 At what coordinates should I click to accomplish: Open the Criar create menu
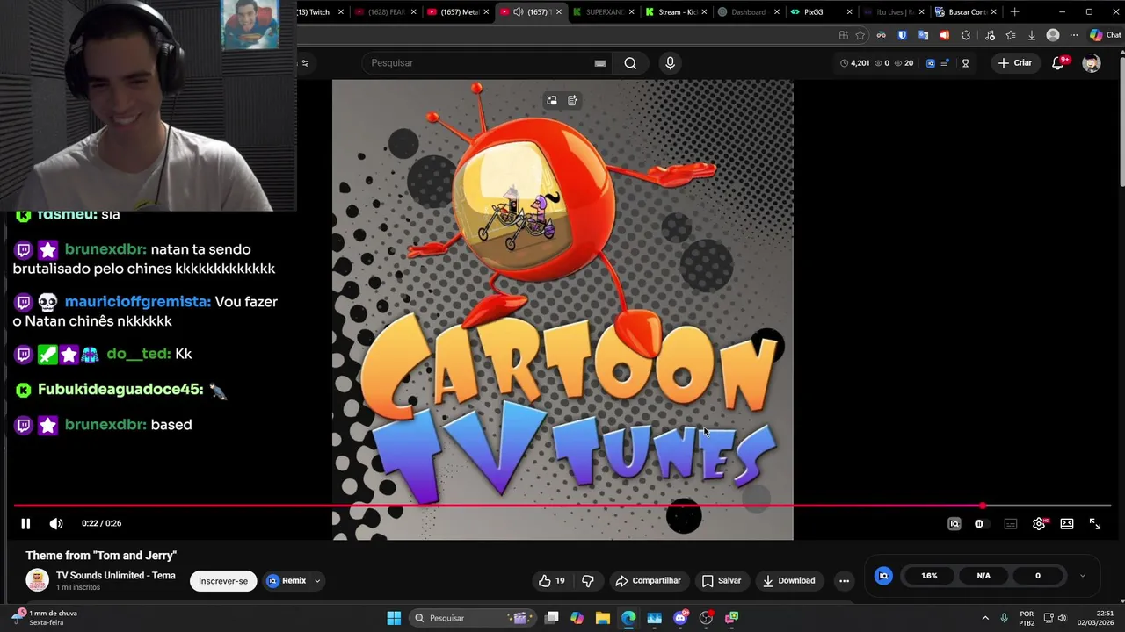point(1015,63)
